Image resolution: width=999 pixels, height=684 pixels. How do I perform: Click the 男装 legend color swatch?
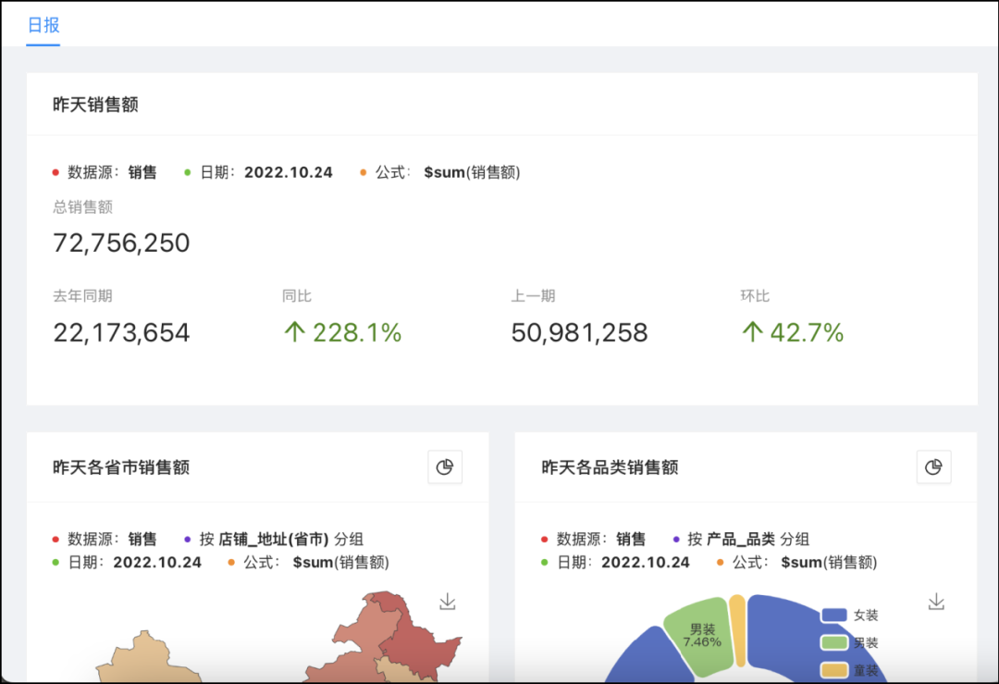[x=834, y=642]
